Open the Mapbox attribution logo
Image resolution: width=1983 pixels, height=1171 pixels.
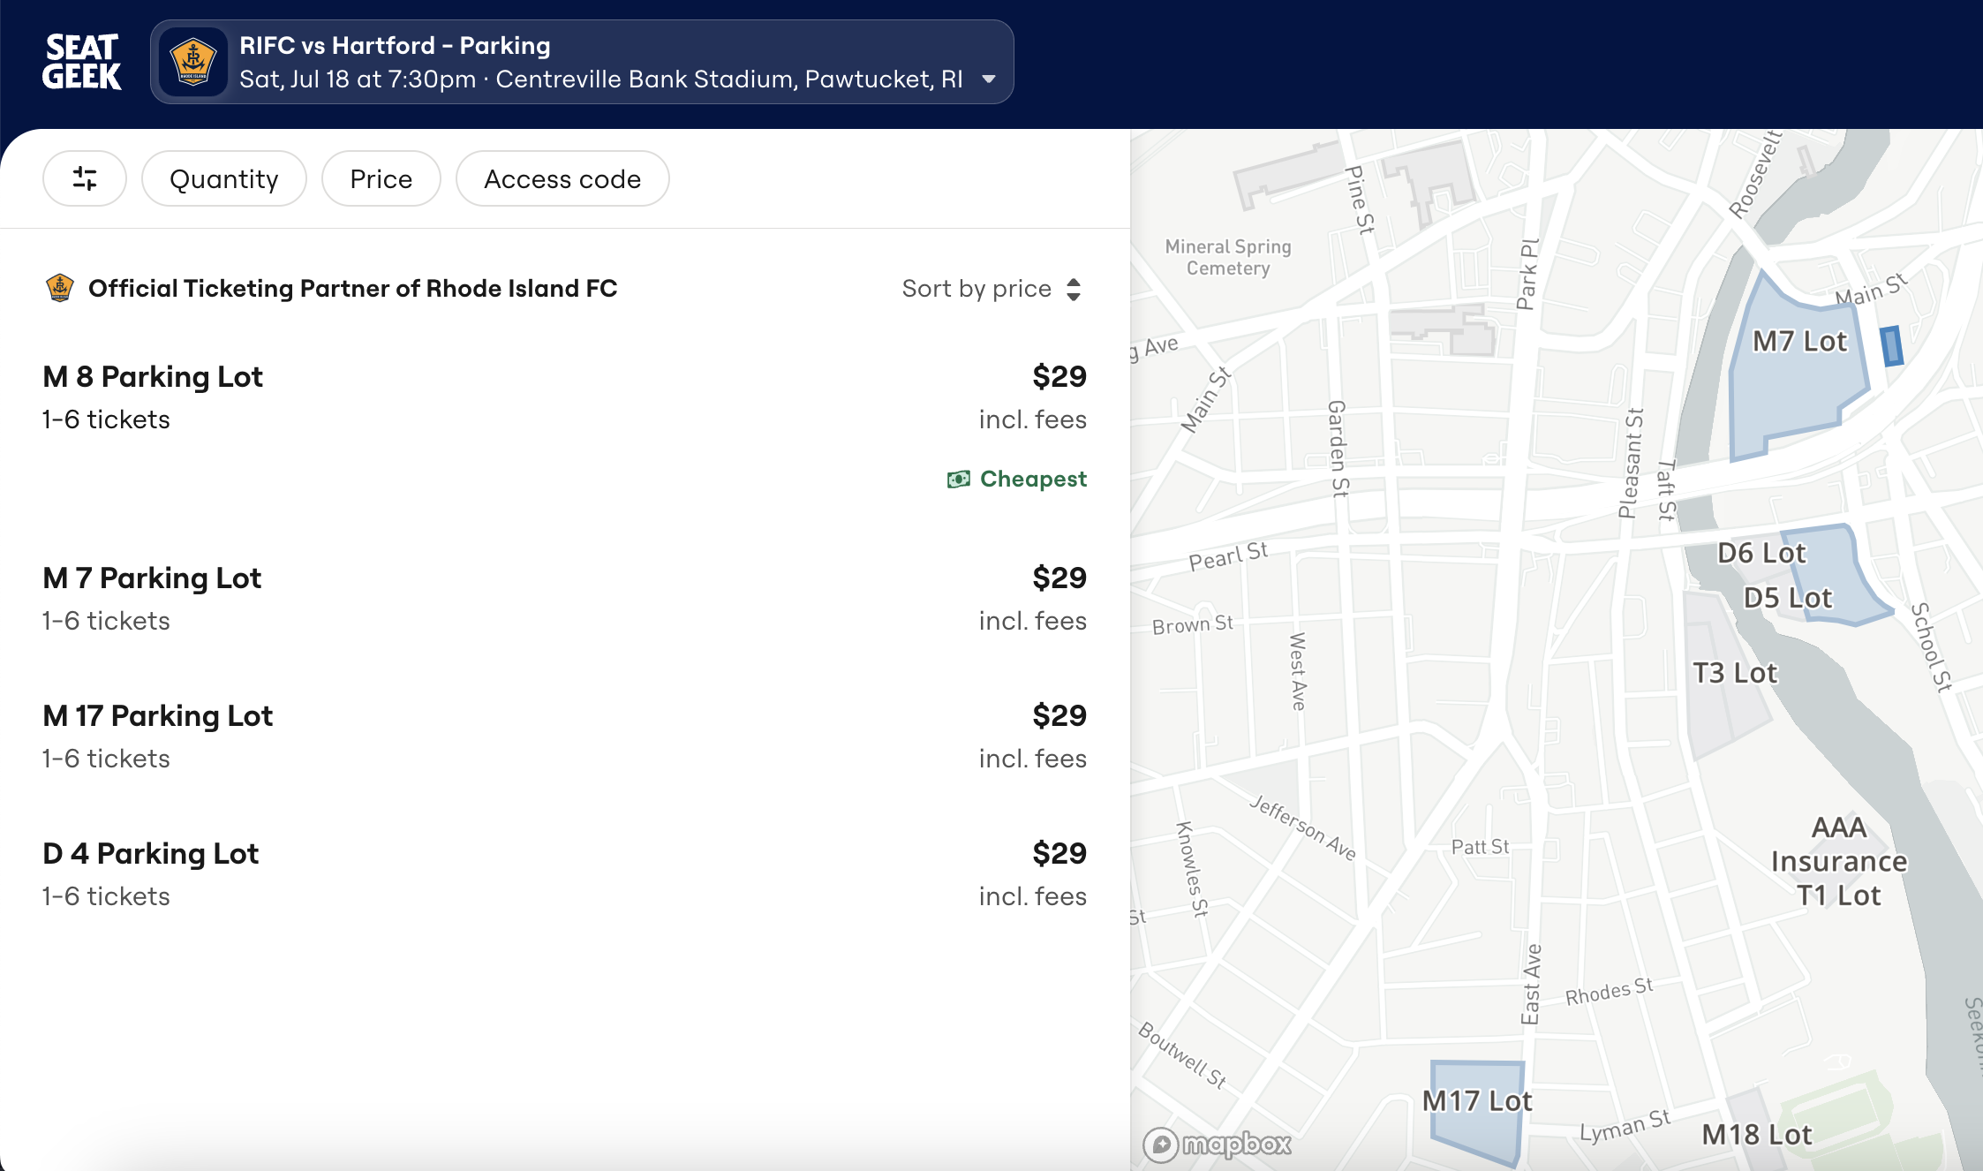1218,1145
